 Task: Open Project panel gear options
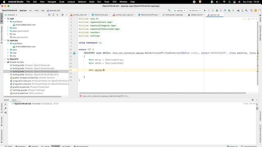pyautogui.click(x=63, y=15)
